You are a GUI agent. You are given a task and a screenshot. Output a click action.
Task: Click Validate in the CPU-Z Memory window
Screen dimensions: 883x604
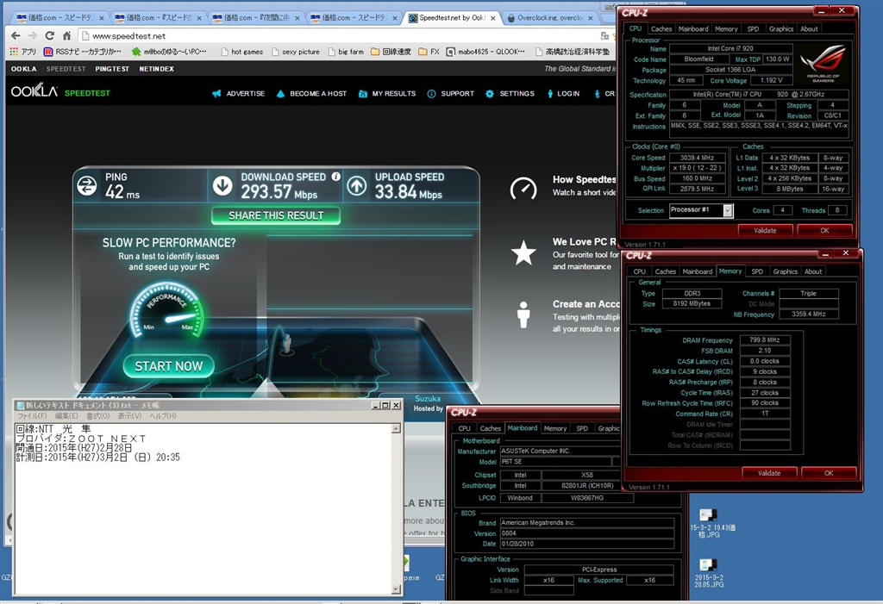click(x=769, y=473)
